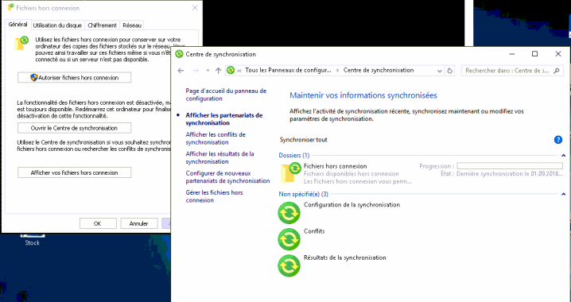The image size is (571, 302).
Task: Switch to the Utilisation du disque tab
Action: point(57,25)
